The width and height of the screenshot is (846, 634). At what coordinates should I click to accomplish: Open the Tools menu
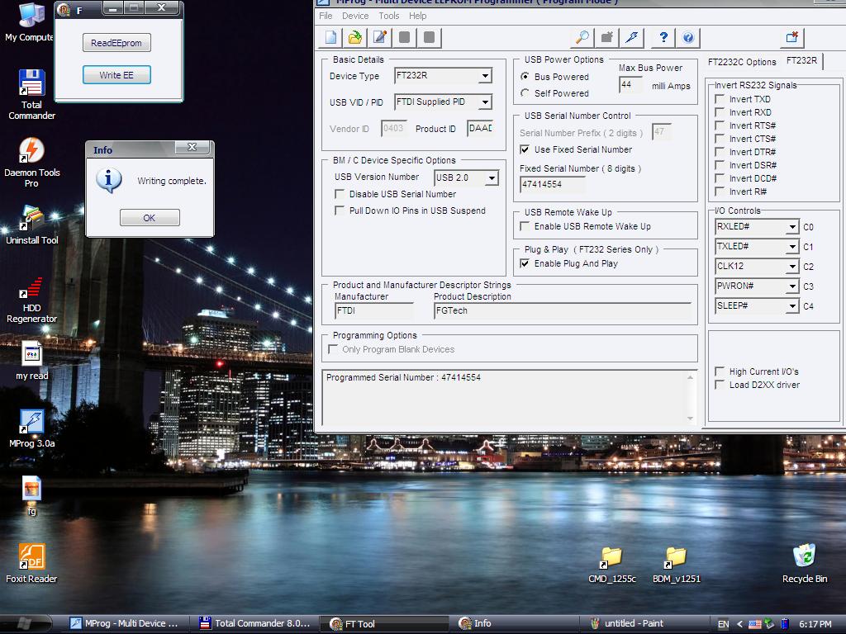pyautogui.click(x=388, y=16)
